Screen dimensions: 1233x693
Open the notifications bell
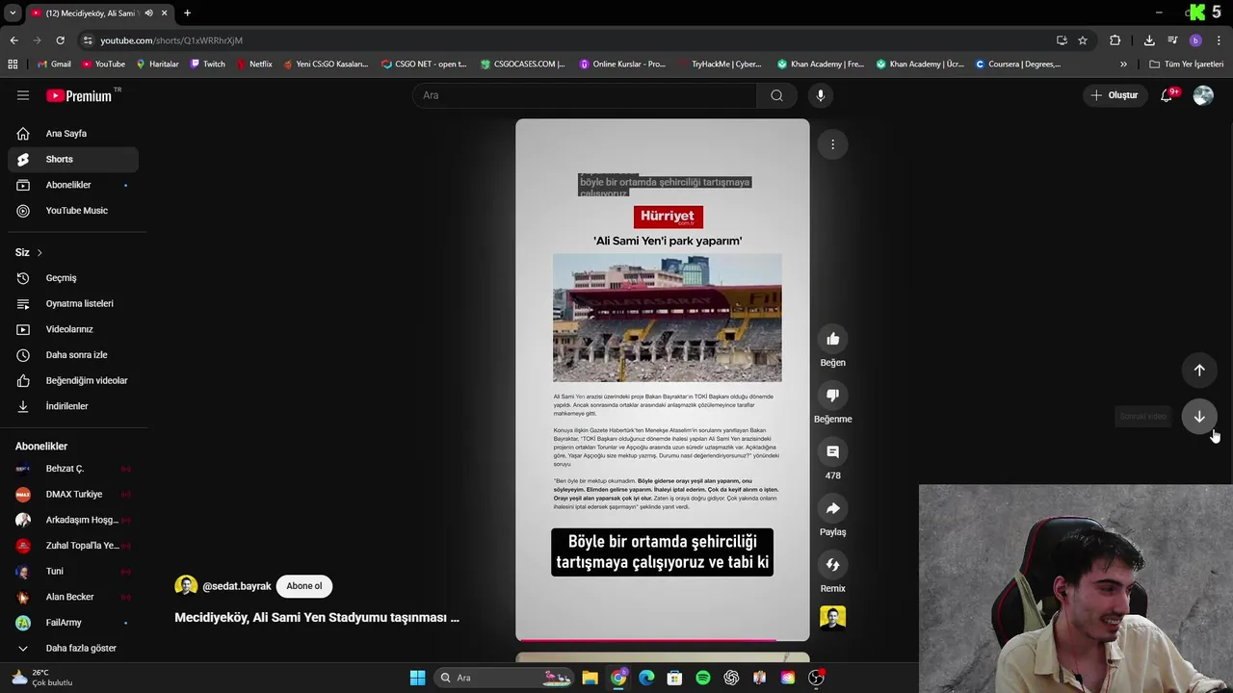pos(1167,95)
